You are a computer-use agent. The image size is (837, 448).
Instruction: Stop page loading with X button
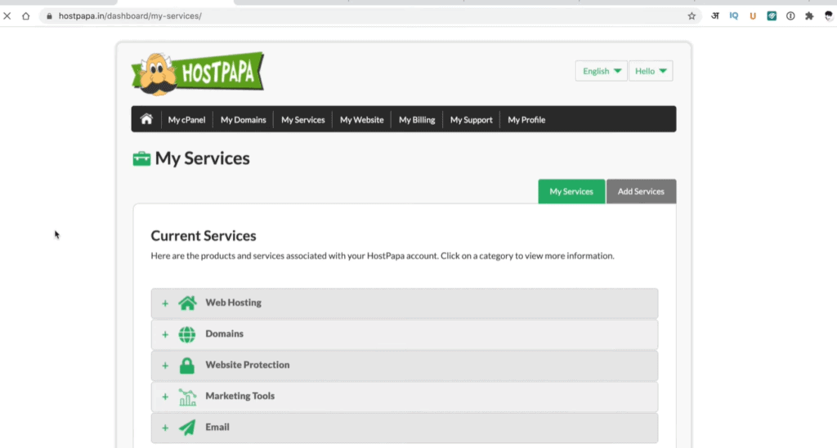point(7,16)
